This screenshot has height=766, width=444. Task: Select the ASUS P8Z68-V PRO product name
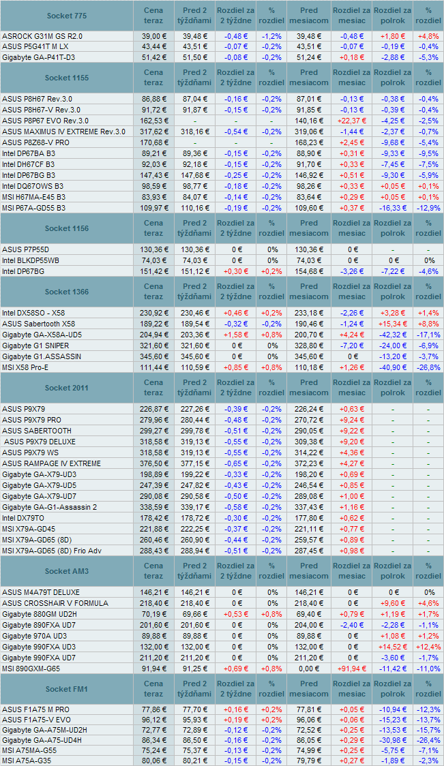[x=35, y=142]
